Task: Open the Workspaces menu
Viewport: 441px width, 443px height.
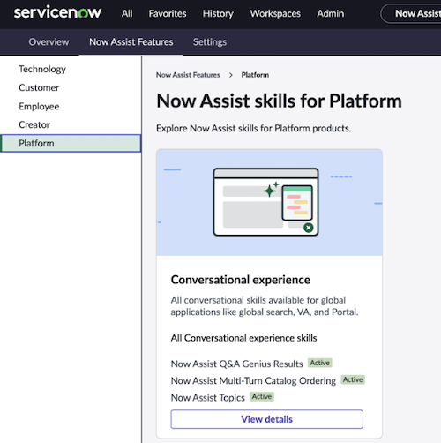Action: tap(275, 13)
